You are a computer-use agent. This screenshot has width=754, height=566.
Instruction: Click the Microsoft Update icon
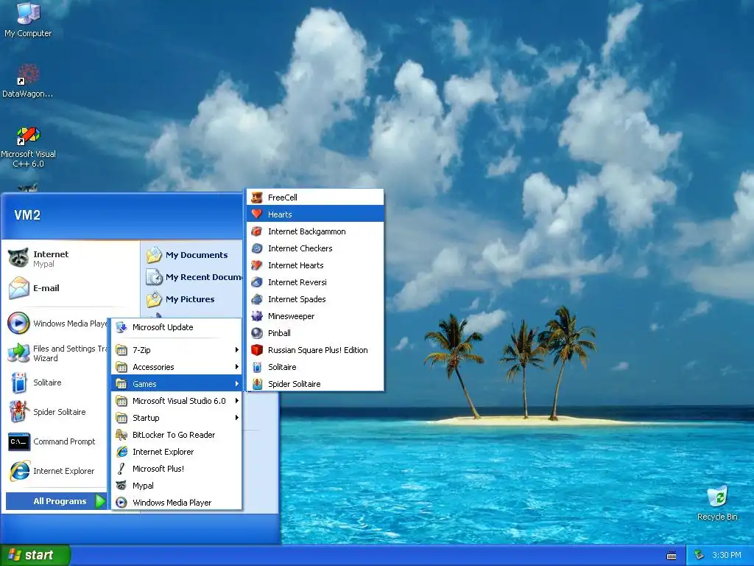coord(121,327)
